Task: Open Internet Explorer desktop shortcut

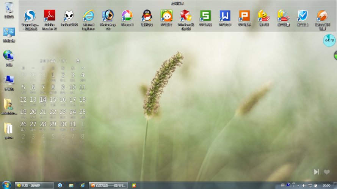Action: point(88,16)
